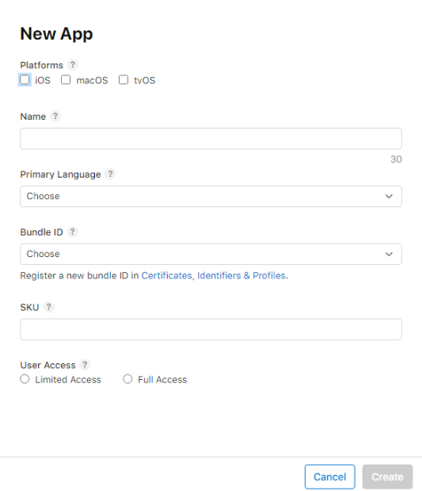Choose the Full Access radio option
Image resolution: width=422 pixels, height=491 pixels.
coord(127,379)
